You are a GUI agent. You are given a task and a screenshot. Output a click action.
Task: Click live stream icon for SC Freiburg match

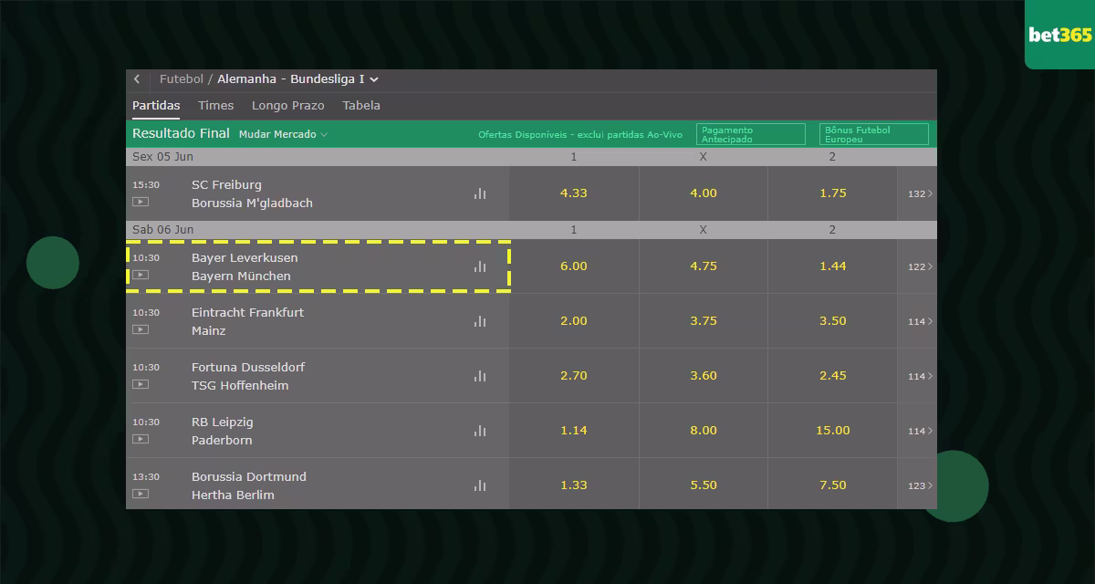pyautogui.click(x=141, y=202)
